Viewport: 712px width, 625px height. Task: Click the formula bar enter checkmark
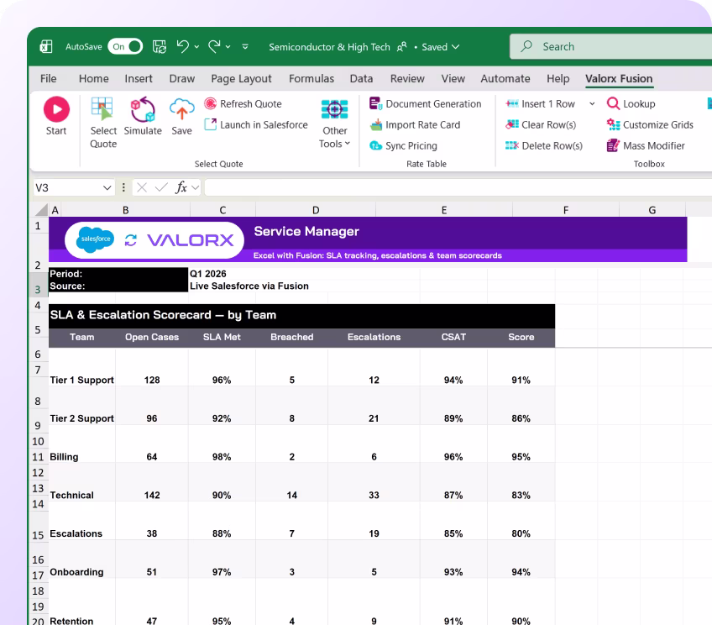161,187
